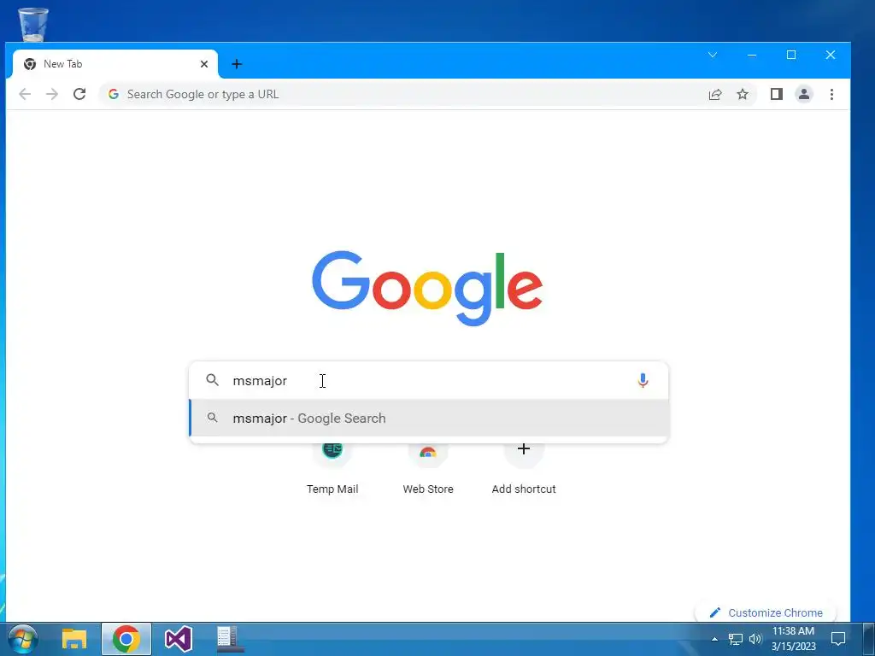Open the Recycle Bin on desktop
This screenshot has height=656, width=875.
click(x=33, y=25)
